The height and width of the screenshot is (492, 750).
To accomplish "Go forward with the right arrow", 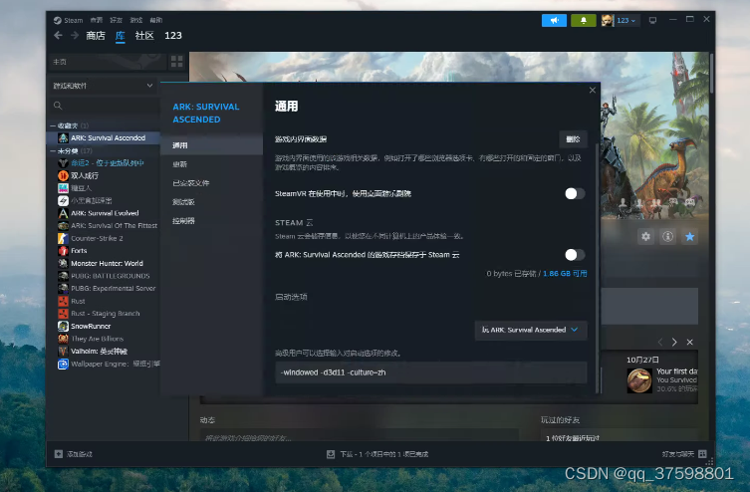I will (75, 36).
